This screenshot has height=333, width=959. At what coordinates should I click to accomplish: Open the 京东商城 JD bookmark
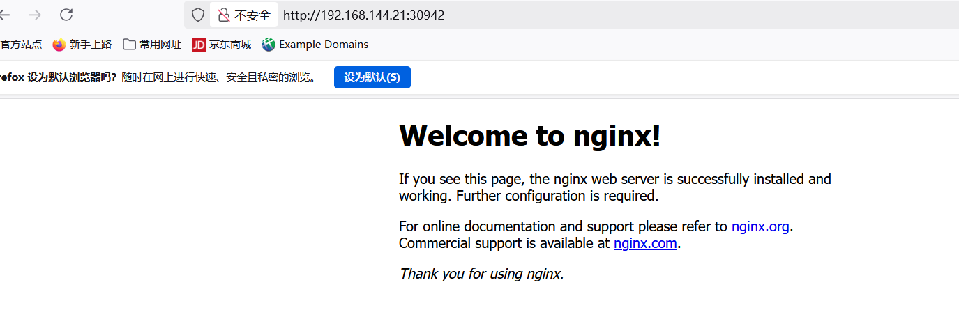coord(222,45)
